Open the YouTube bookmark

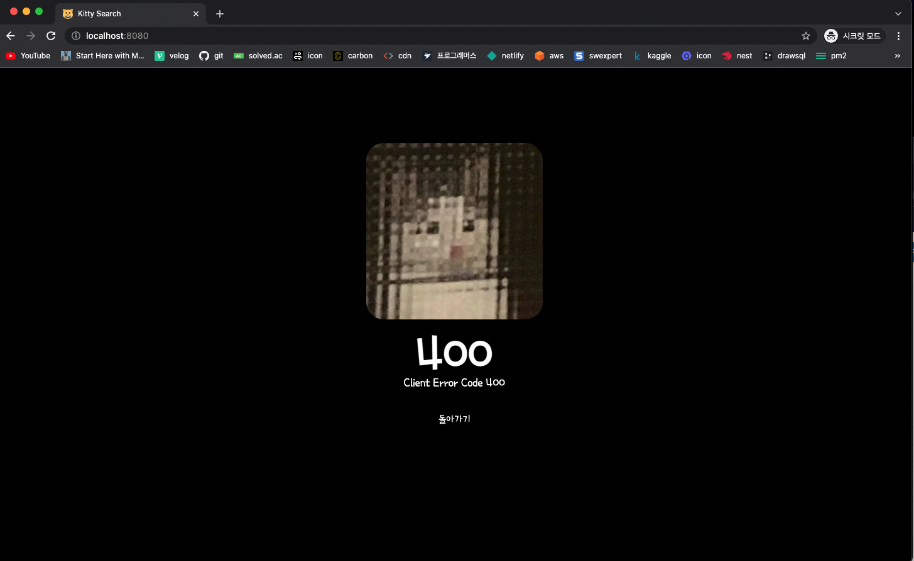[x=28, y=56]
